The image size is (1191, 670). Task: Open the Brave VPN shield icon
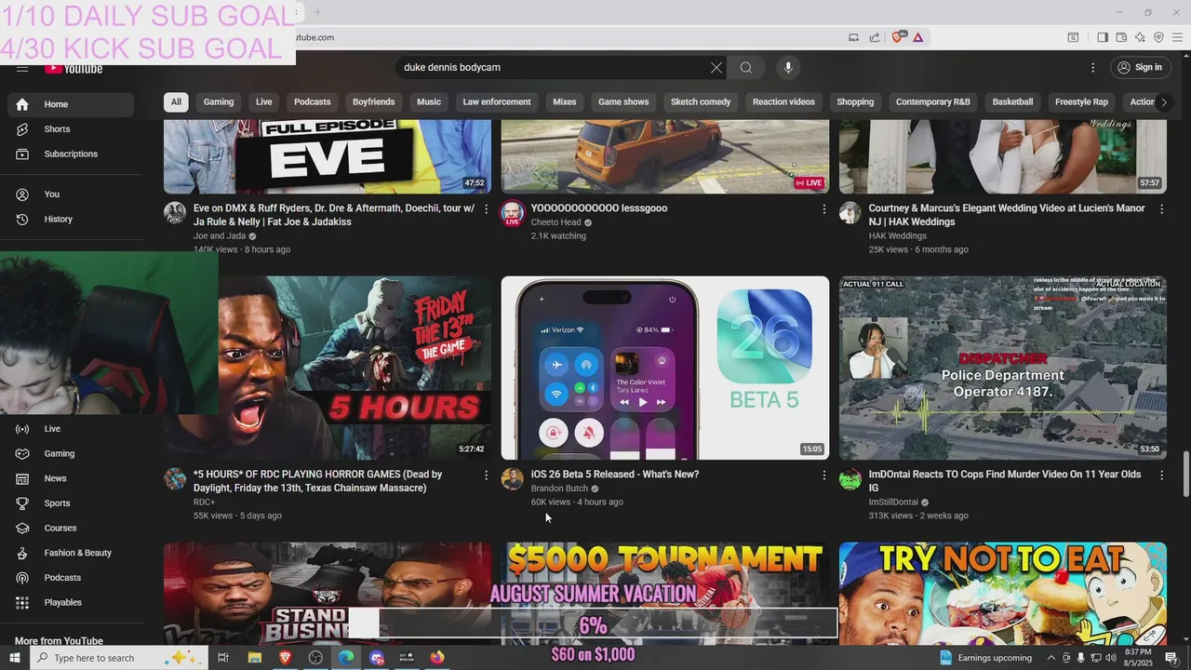1158,37
